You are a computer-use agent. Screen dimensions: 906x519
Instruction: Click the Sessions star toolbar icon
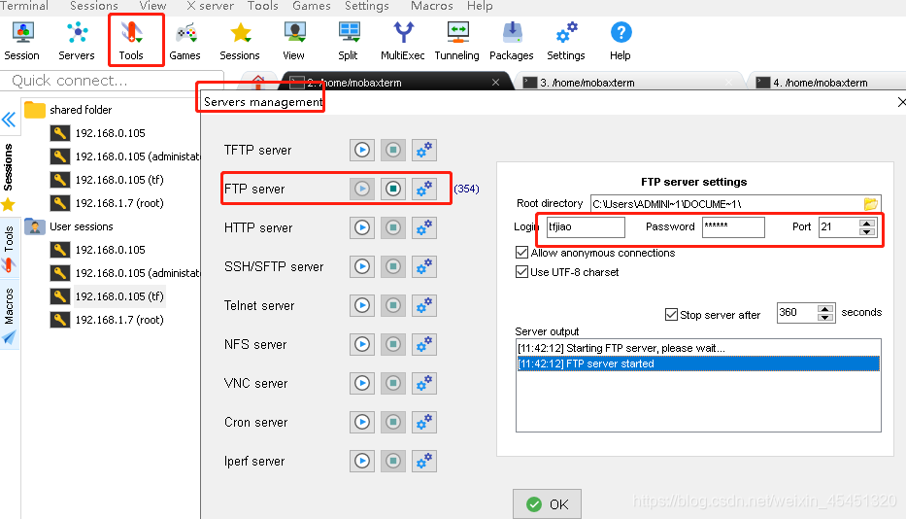(240, 41)
